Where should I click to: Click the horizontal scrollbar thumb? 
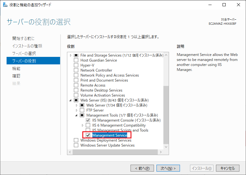pos(115,152)
